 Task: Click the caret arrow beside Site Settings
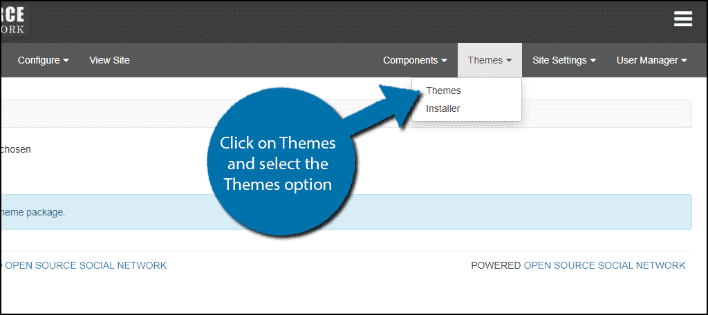[593, 61]
